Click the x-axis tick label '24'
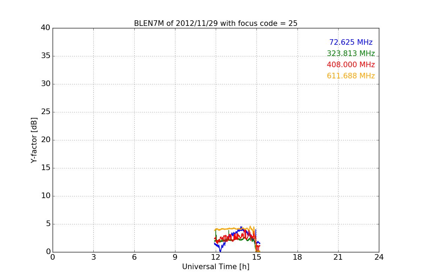 [x=379, y=257]
